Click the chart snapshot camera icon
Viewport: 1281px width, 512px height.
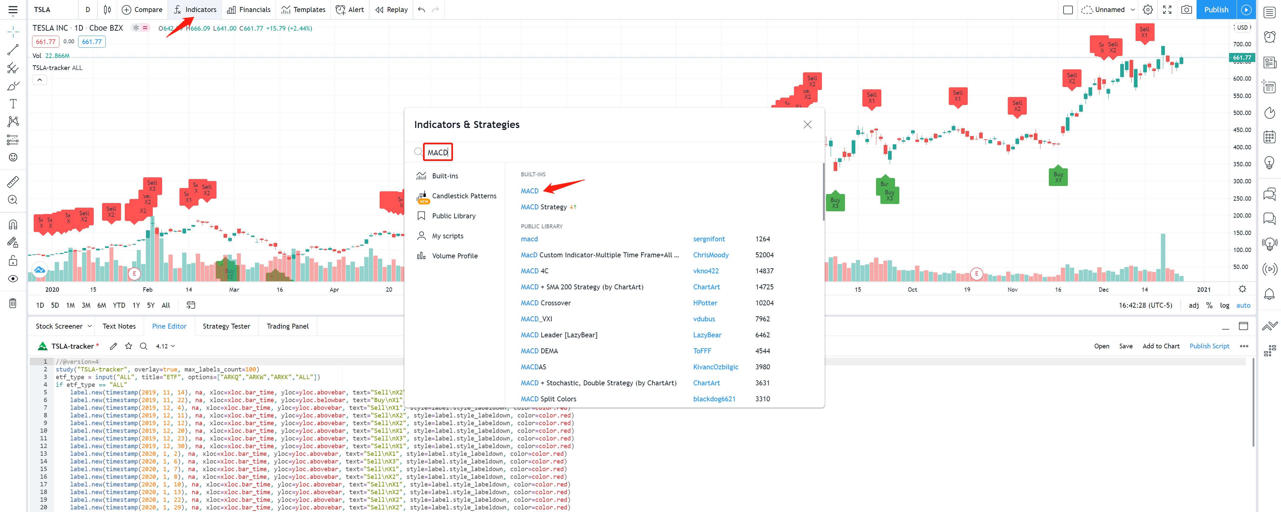(1186, 9)
